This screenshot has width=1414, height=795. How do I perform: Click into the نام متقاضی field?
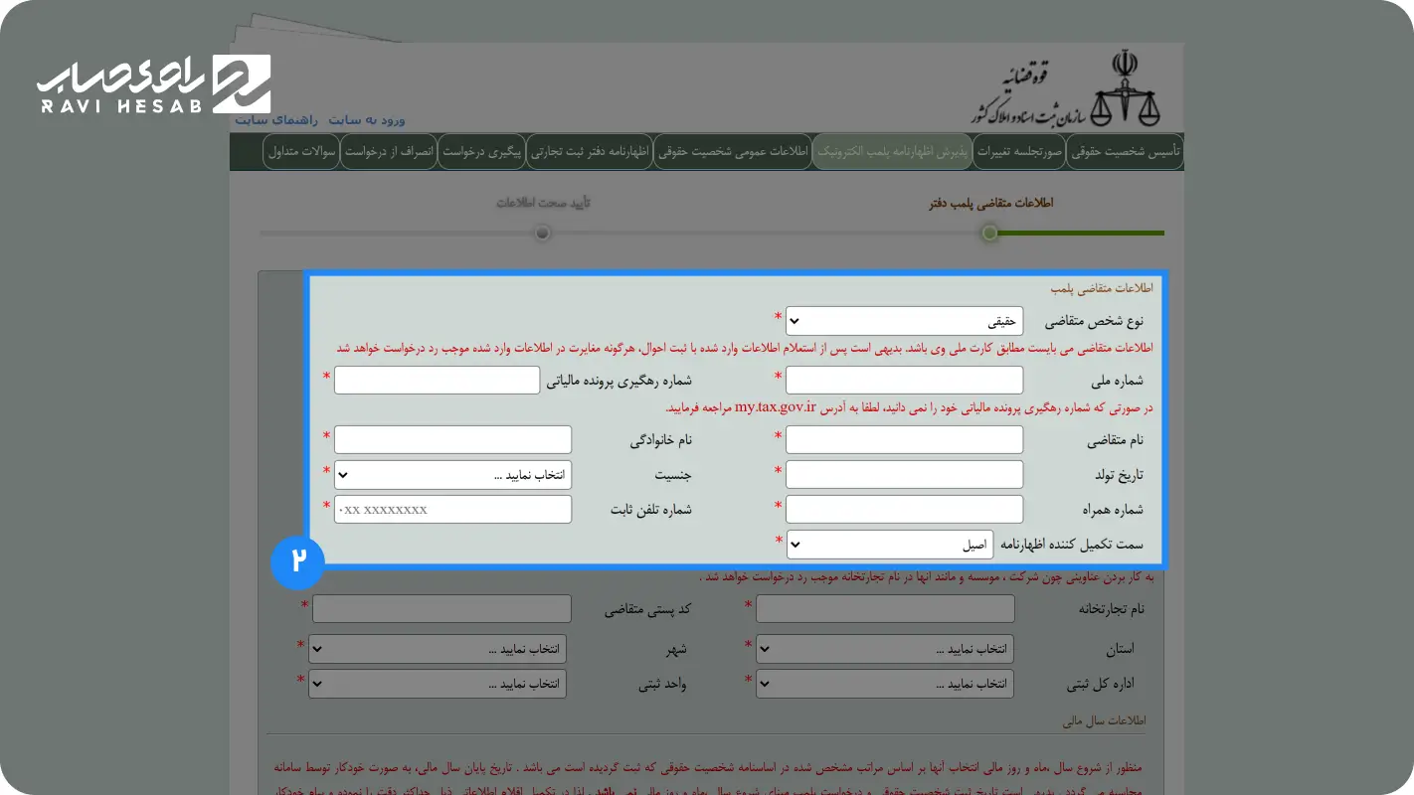(904, 439)
